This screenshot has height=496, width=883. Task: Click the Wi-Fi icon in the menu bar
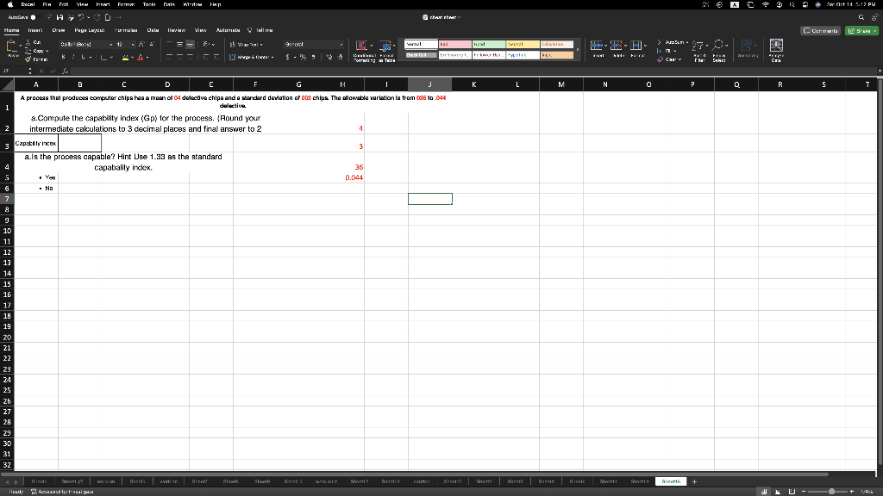(766, 4)
